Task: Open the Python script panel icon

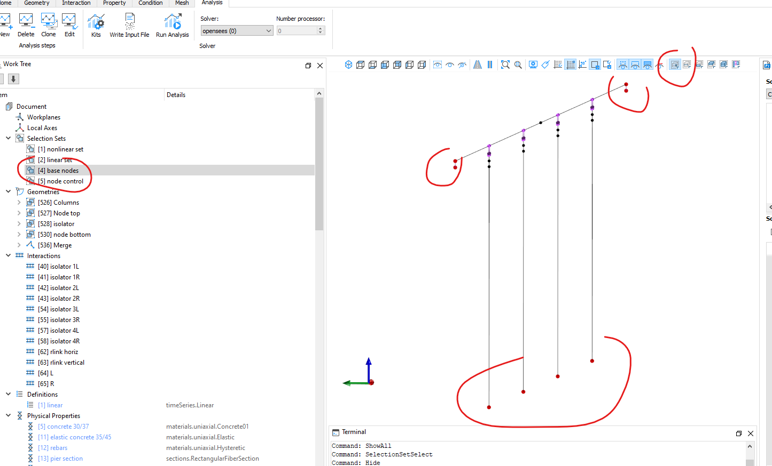Action: (767, 65)
